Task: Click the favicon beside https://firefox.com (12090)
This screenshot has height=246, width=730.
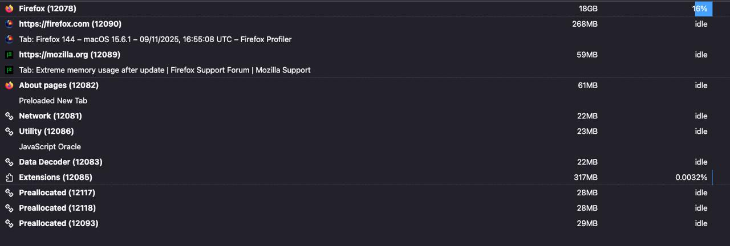Action: point(9,24)
